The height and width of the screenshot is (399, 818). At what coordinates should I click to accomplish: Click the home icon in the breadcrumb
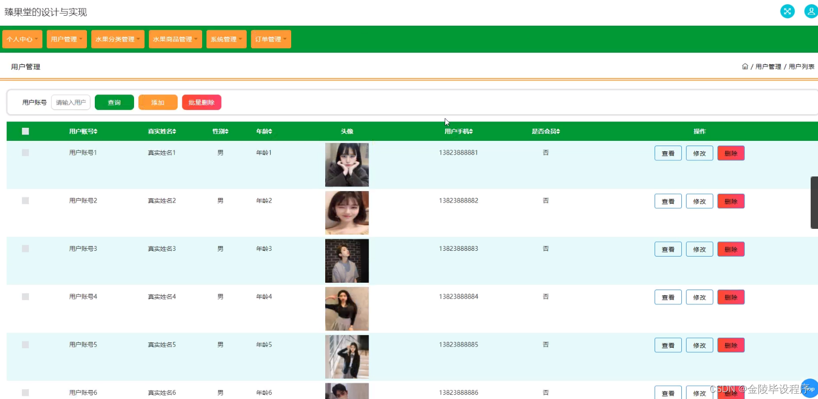click(x=745, y=66)
